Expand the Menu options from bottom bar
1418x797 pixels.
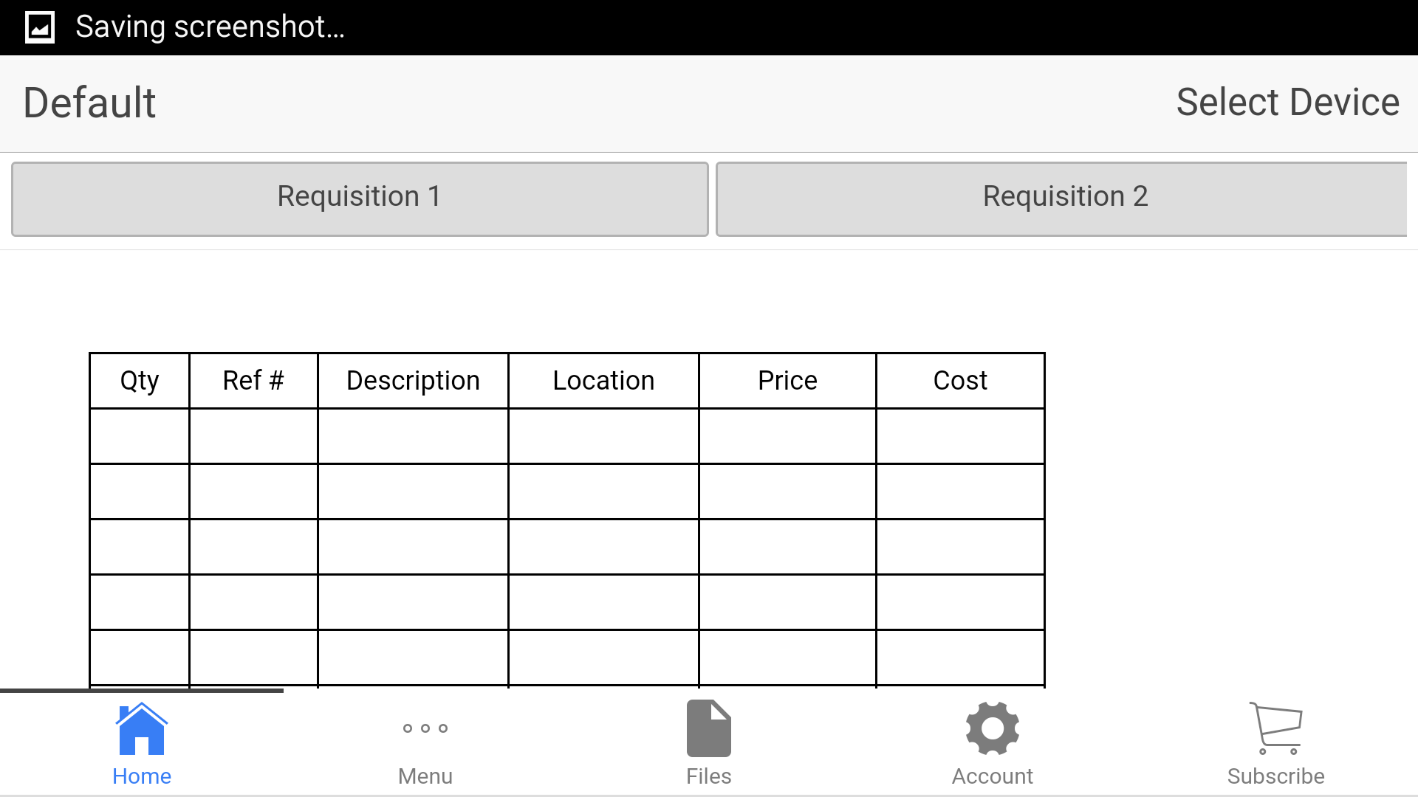425,728
